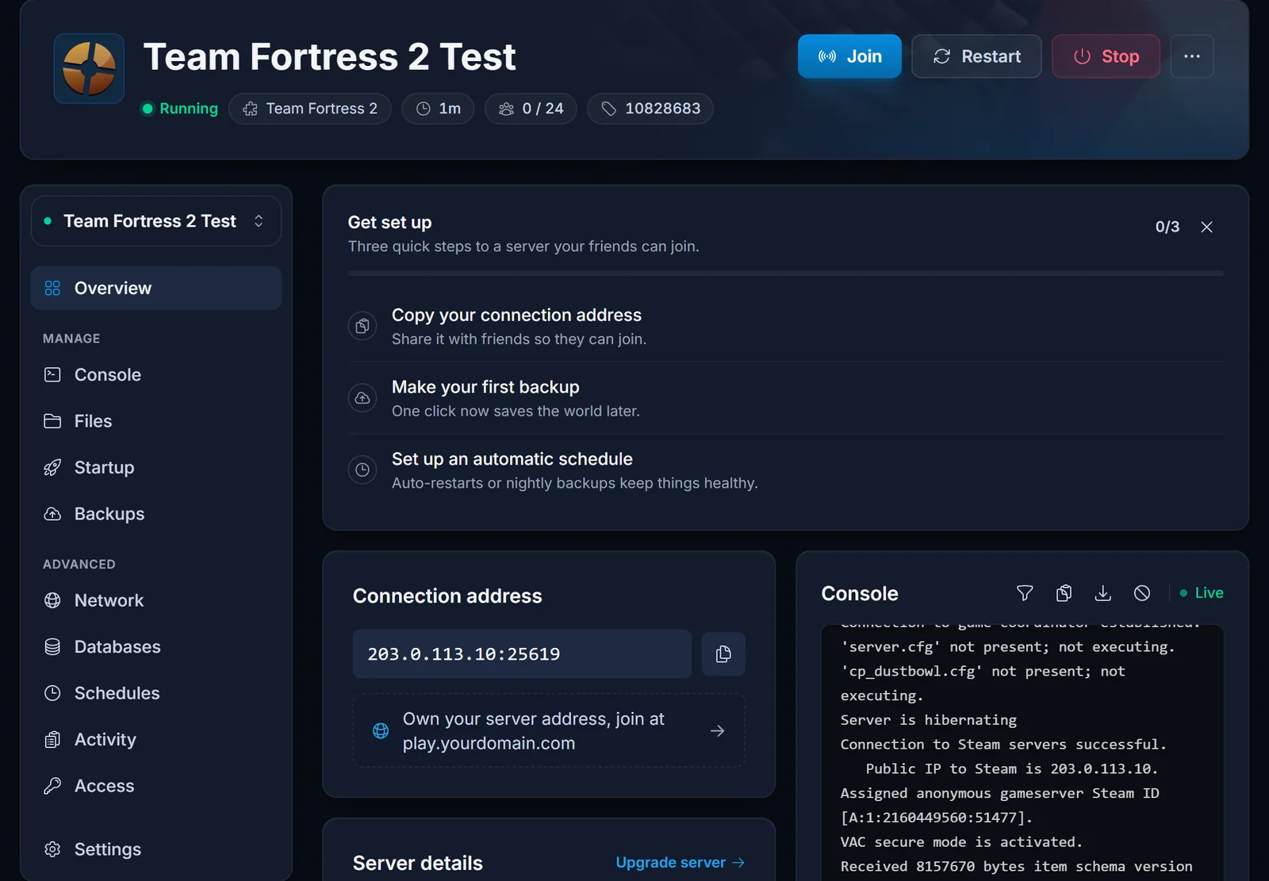
Task: Open the Copy your connection address step
Action: [785, 326]
